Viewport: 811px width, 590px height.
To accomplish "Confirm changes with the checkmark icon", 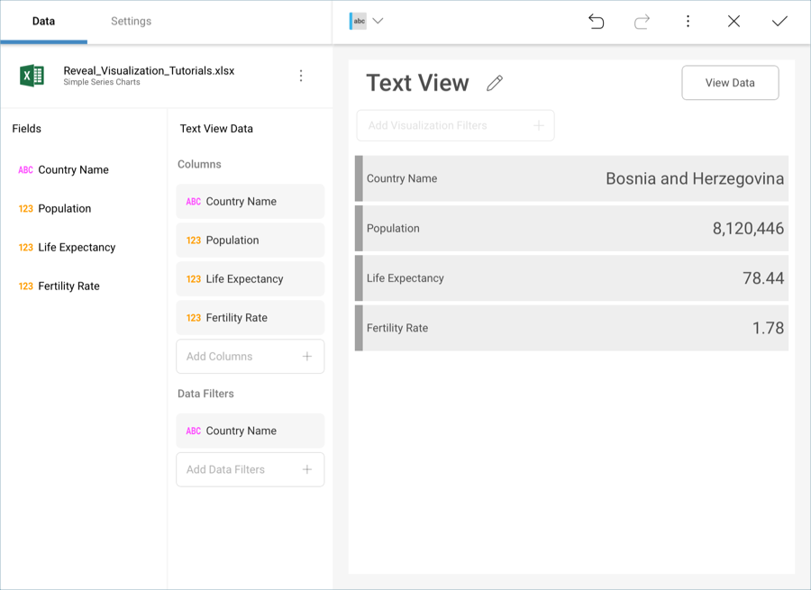I will click(x=779, y=22).
